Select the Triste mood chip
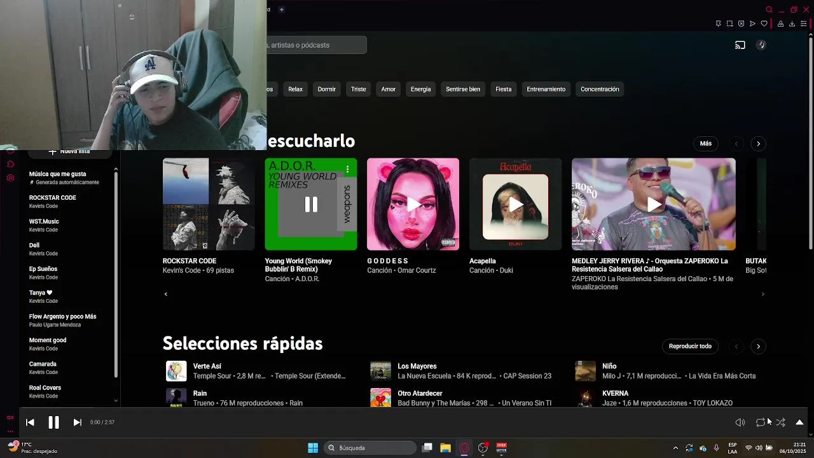 [x=358, y=89]
